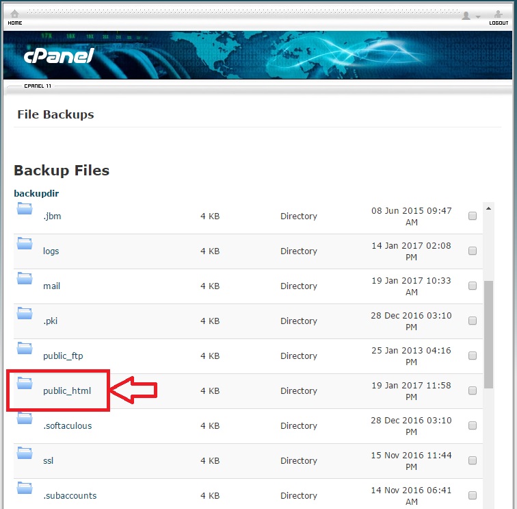Click the date 15 Nov 2016 11:44 PM
Screen dimensions: 517x509
click(411, 461)
